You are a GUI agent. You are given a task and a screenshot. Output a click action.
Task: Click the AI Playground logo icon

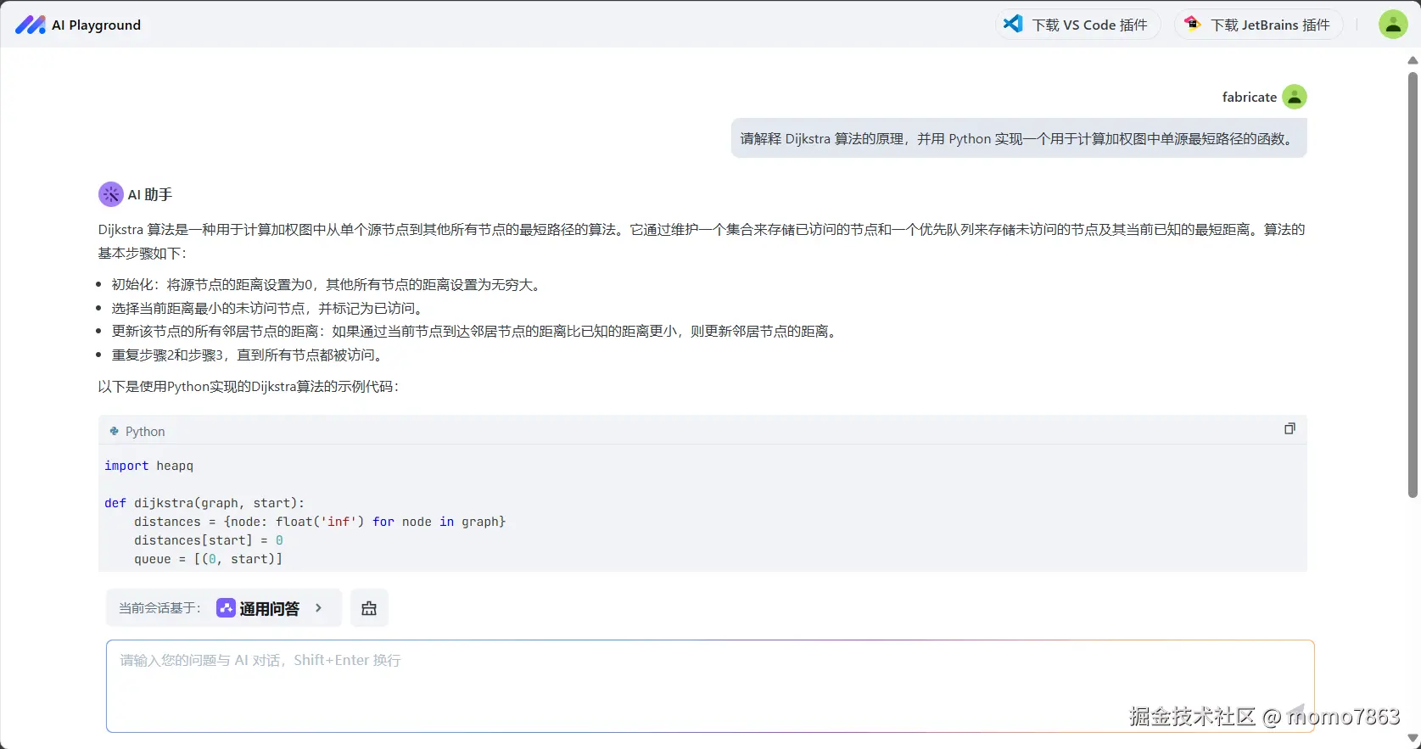31,25
